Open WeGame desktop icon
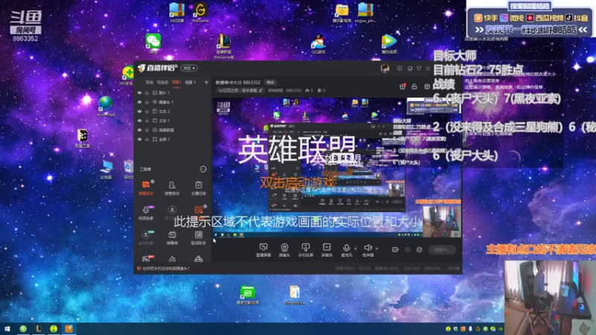The height and width of the screenshot is (335, 596). click(x=200, y=13)
